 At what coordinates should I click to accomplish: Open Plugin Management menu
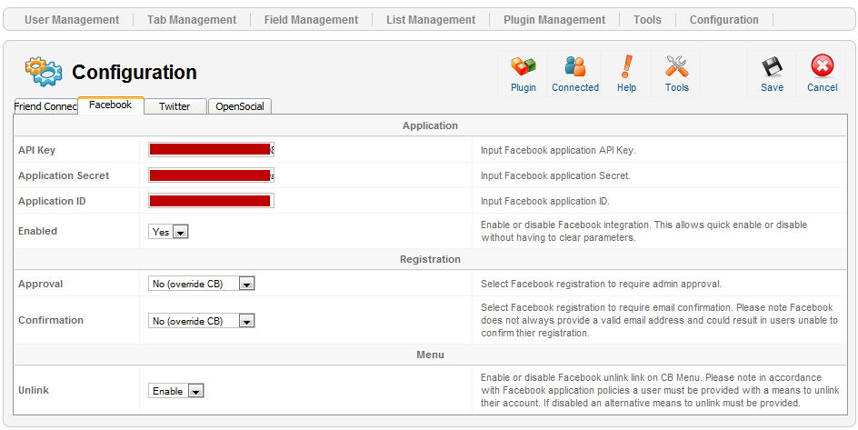(x=554, y=20)
